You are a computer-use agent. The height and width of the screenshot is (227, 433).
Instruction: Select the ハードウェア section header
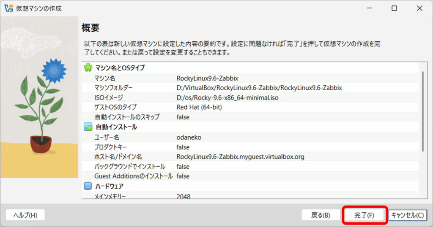[x=110, y=186]
